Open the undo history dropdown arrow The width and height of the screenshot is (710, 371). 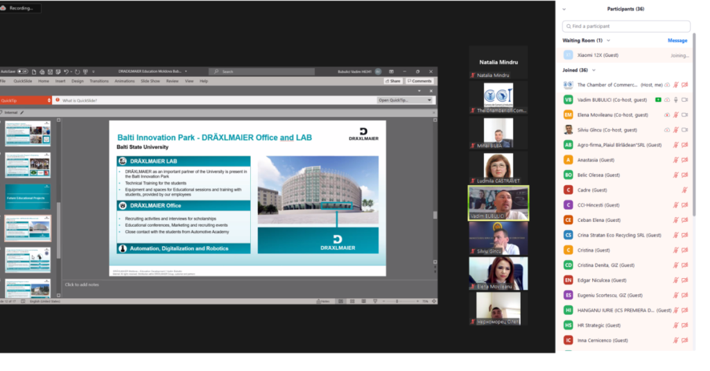[x=71, y=71]
